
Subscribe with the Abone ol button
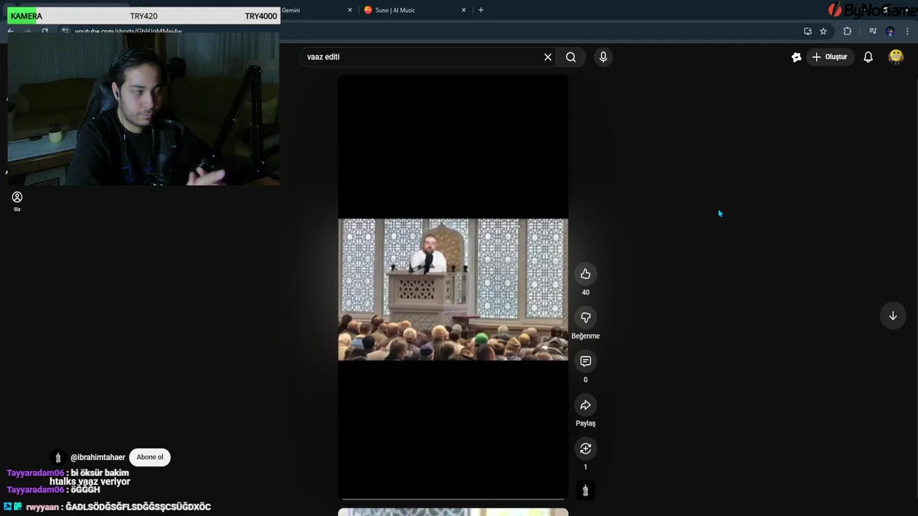[150, 457]
